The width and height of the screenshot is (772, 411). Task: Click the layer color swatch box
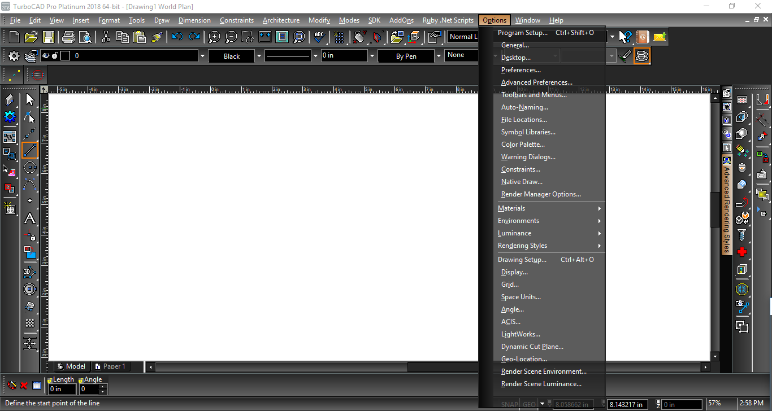pyautogui.click(x=65, y=56)
